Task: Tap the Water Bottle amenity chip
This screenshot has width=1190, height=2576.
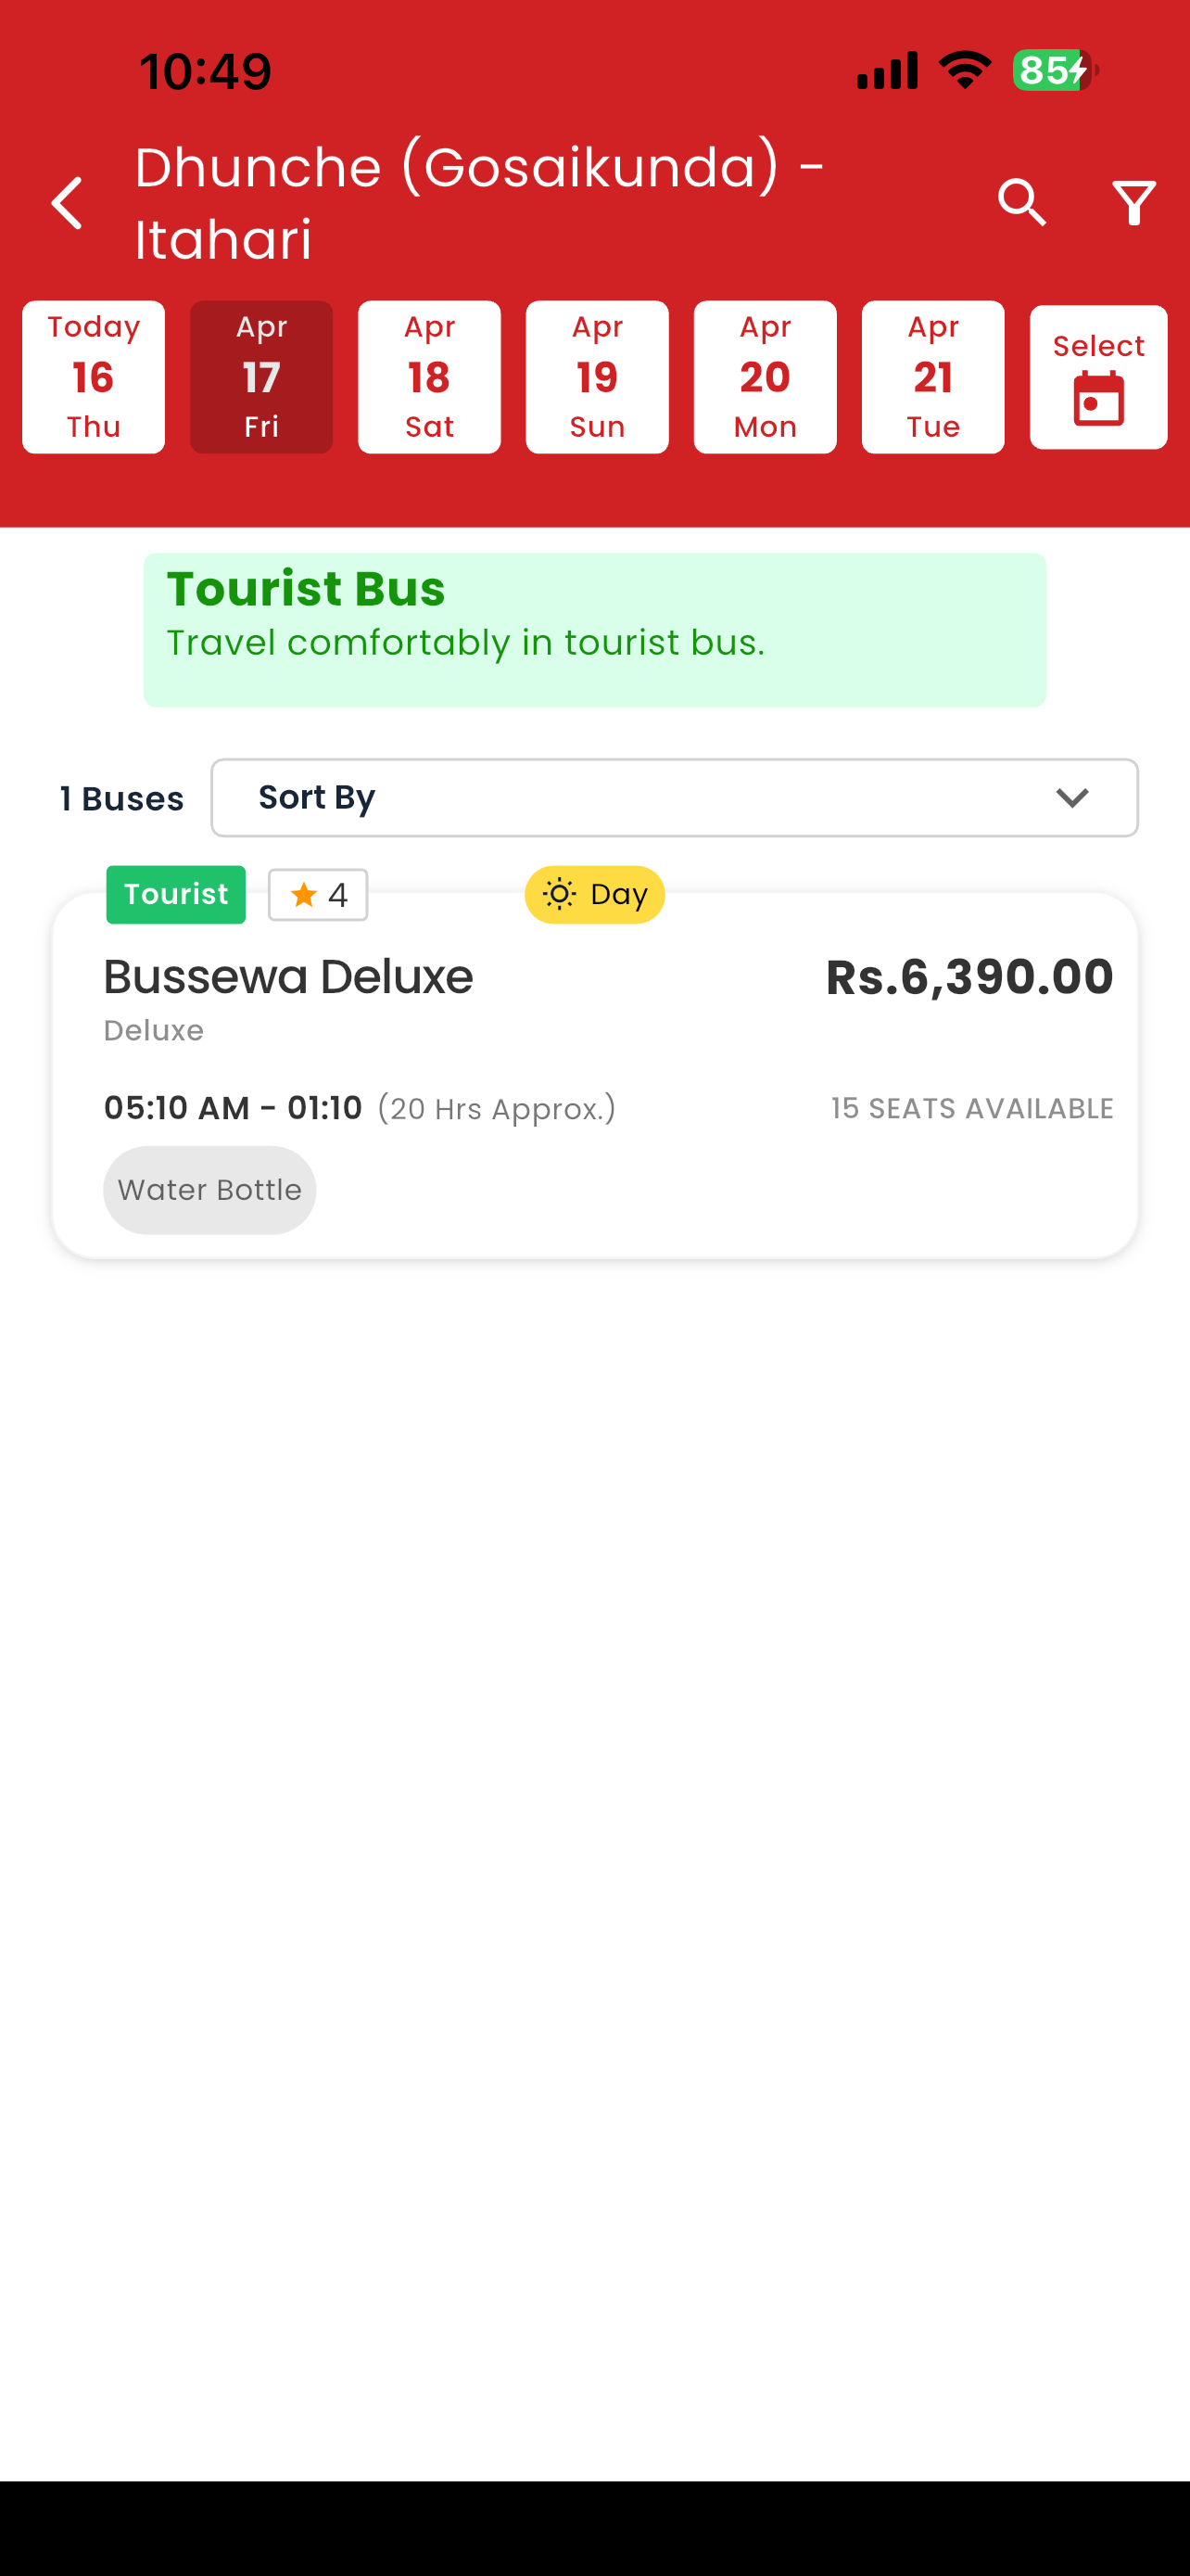Action: (209, 1190)
